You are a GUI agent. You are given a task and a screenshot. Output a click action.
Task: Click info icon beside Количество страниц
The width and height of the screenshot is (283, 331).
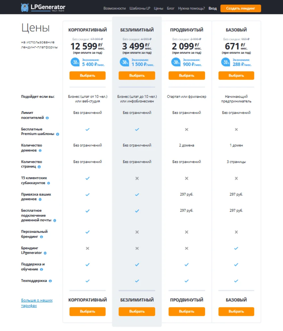coord(39,167)
